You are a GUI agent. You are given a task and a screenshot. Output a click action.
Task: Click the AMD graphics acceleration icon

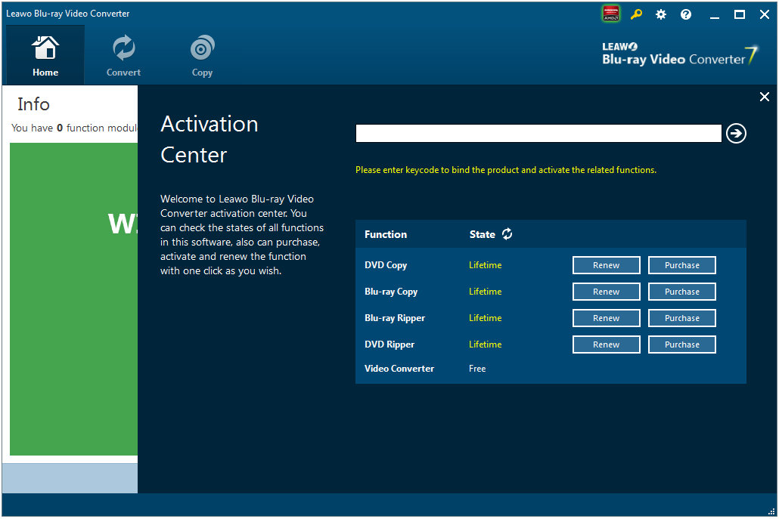point(610,14)
